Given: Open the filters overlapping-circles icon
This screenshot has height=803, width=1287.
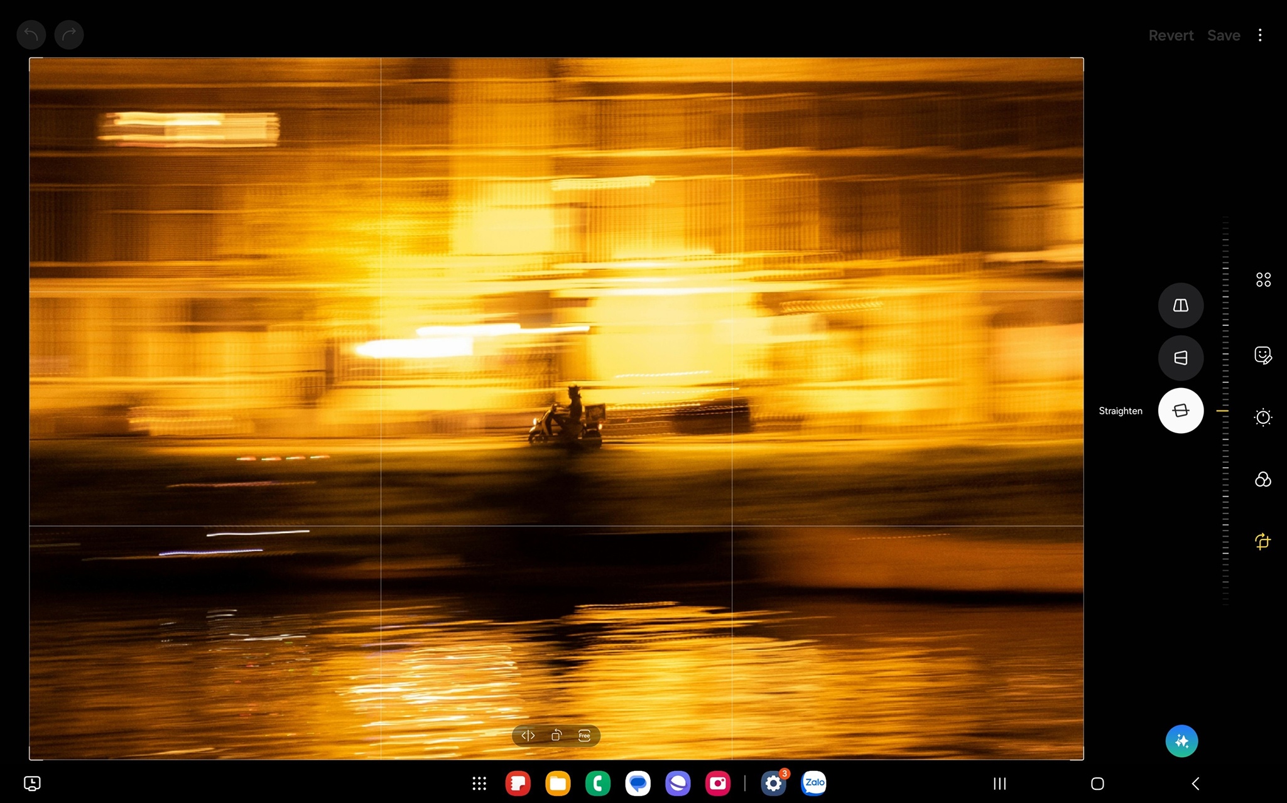Looking at the screenshot, I should [1263, 480].
